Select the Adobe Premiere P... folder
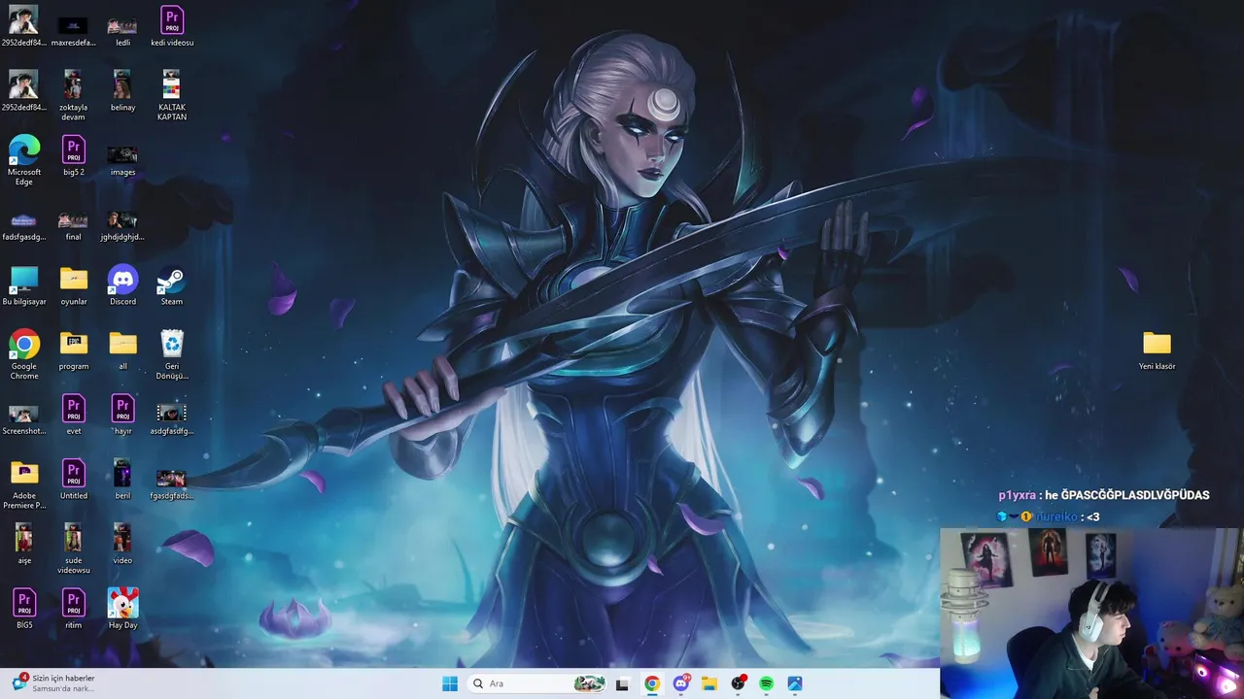 24,484
